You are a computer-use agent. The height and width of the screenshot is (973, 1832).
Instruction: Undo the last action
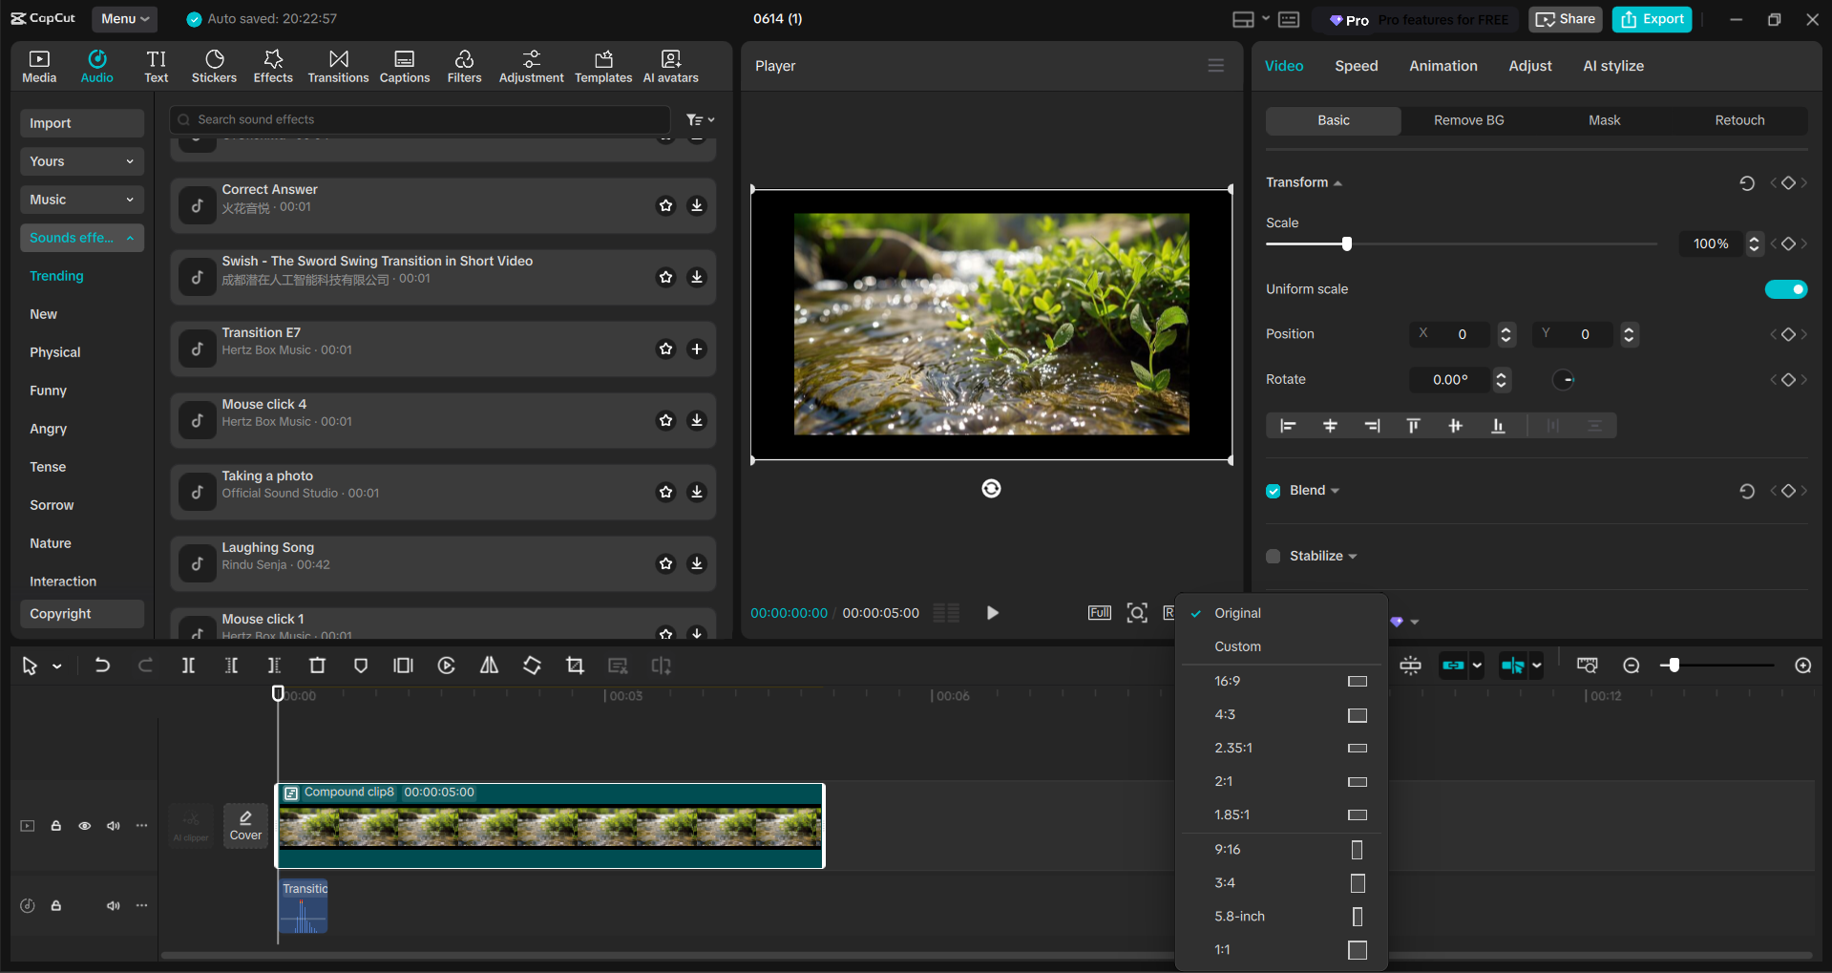(102, 666)
